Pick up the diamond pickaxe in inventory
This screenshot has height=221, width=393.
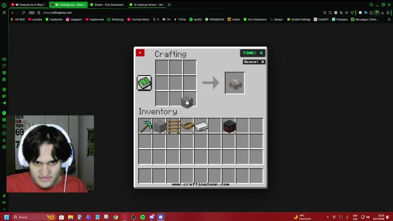145,126
